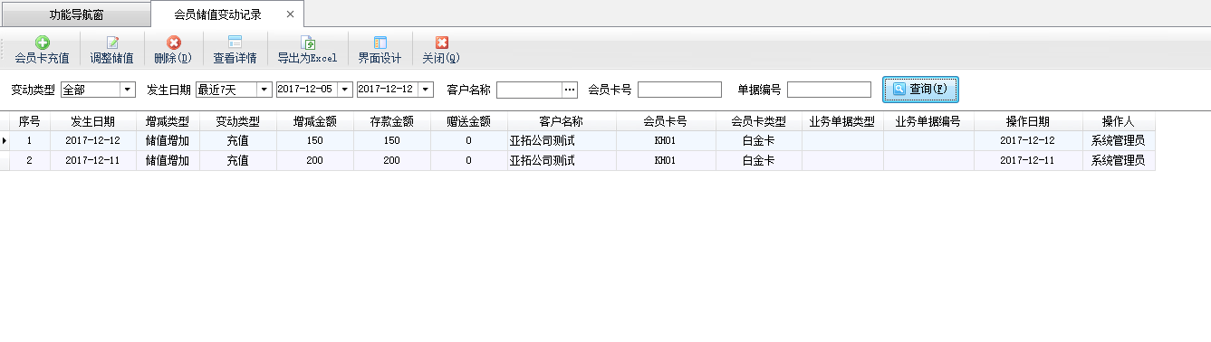
Task: Click into the 单据编号 input field
Action: 830,90
